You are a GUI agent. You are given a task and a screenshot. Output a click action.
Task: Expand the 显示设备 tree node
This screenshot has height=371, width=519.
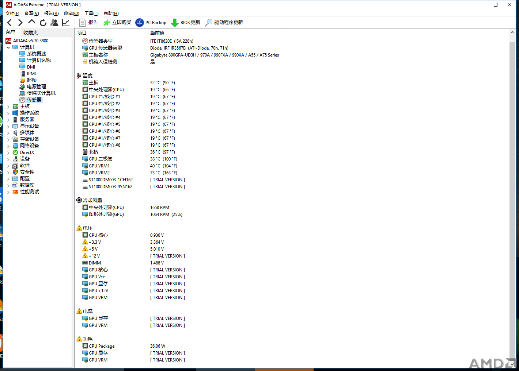pyautogui.click(x=8, y=126)
